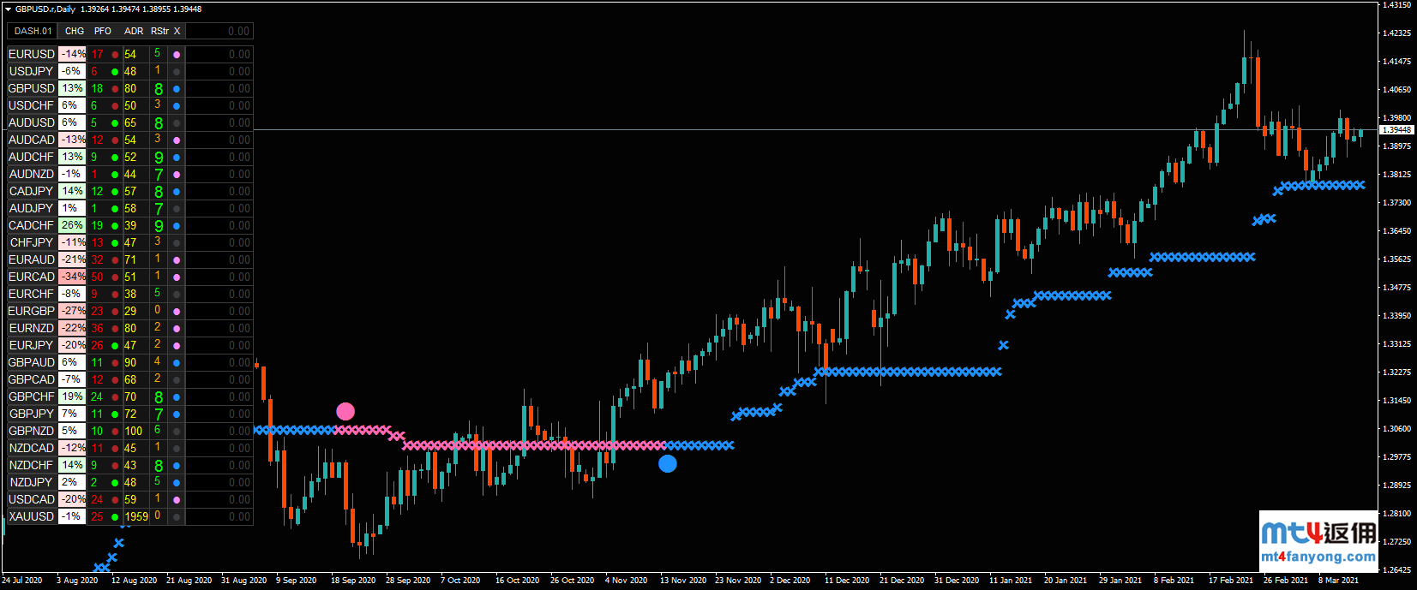Click the pink dot in EURUSD row
The image size is (1417, 590).
[x=177, y=55]
